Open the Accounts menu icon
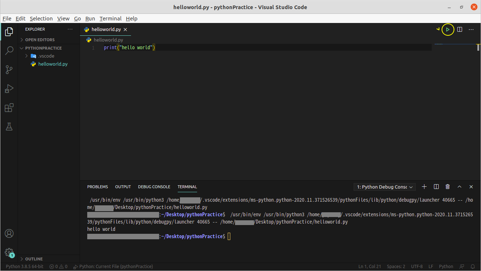 tap(9, 233)
